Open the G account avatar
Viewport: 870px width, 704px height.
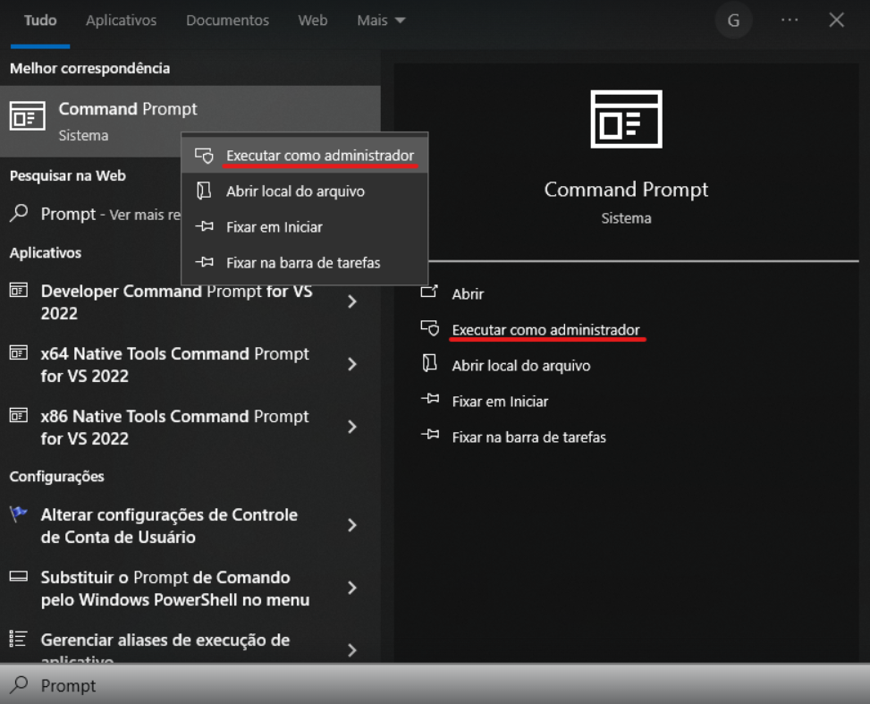point(733,21)
